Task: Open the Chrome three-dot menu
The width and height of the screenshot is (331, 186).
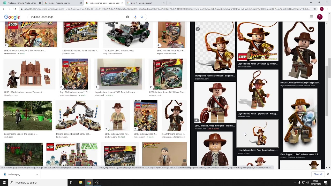Action: (x=327, y=9)
